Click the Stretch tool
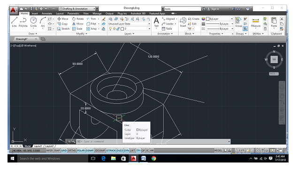 tap(63, 29)
